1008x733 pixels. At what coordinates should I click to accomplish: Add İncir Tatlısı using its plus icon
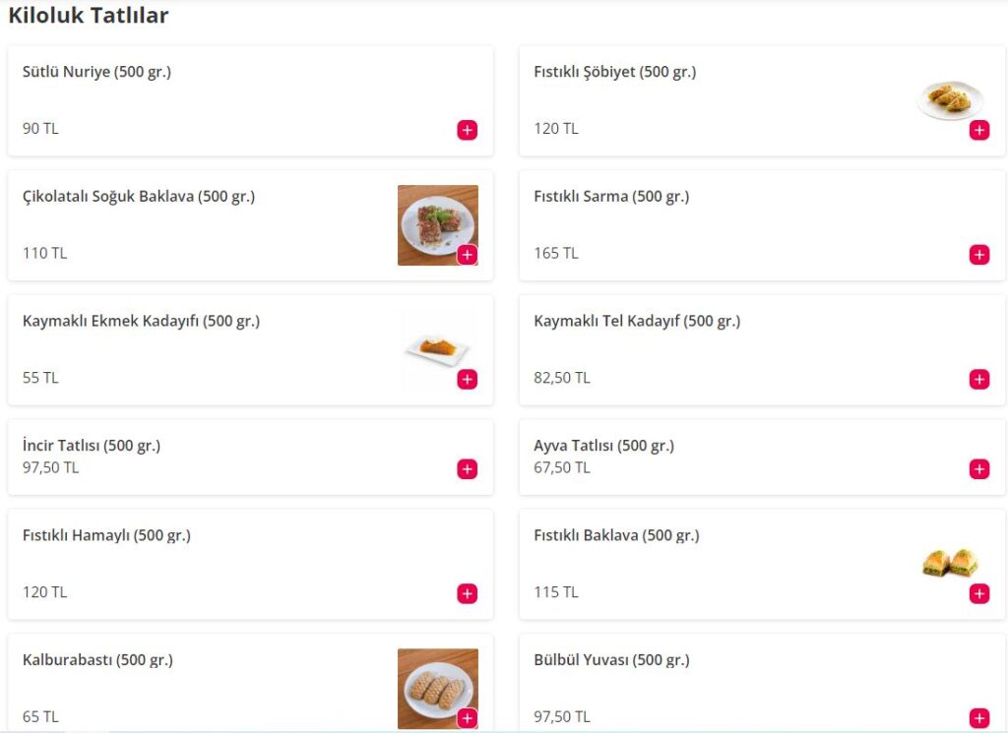point(467,469)
